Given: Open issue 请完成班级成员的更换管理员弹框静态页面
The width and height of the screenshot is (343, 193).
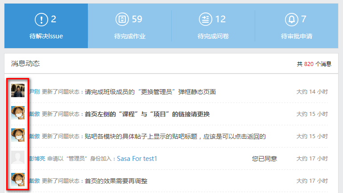Looking at the screenshot, I should (150, 91).
